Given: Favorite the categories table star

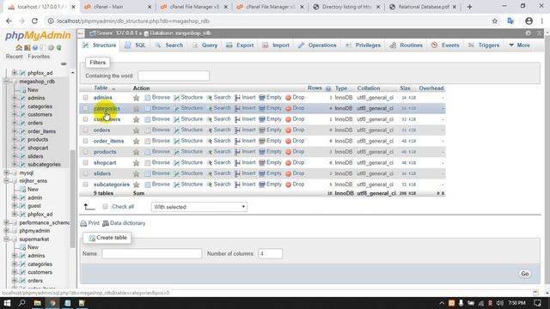Looking at the screenshot, I should coord(136,109).
